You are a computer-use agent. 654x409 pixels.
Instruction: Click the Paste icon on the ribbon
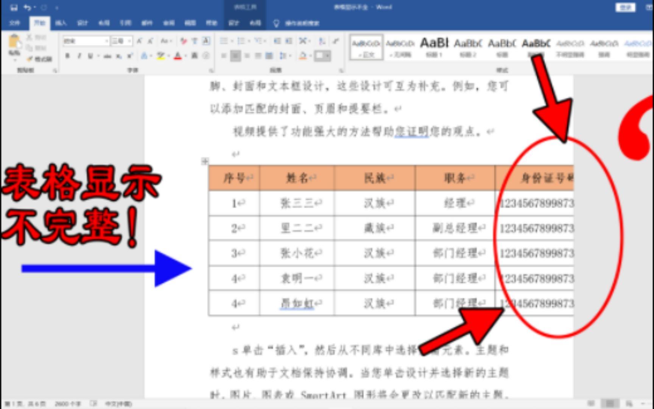point(14,41)
